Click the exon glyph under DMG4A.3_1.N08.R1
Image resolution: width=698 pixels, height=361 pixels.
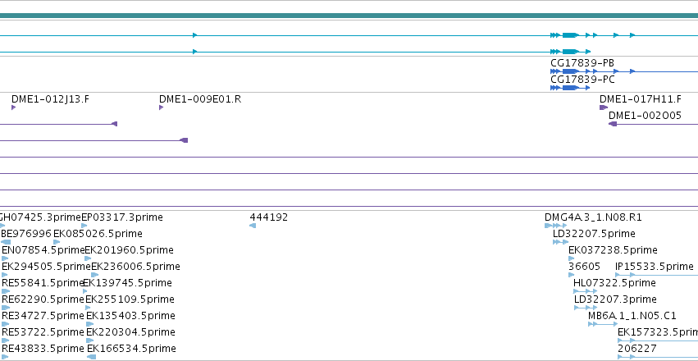coord(555,226)
